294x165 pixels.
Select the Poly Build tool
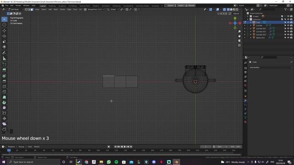click(x=4, y=97)
